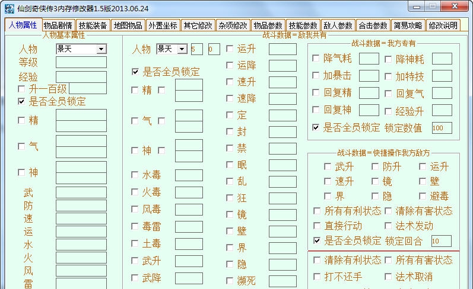Enable the 打不还手 checkbox
The height and width of the screenshot is (289, 473).
(317, 277)
